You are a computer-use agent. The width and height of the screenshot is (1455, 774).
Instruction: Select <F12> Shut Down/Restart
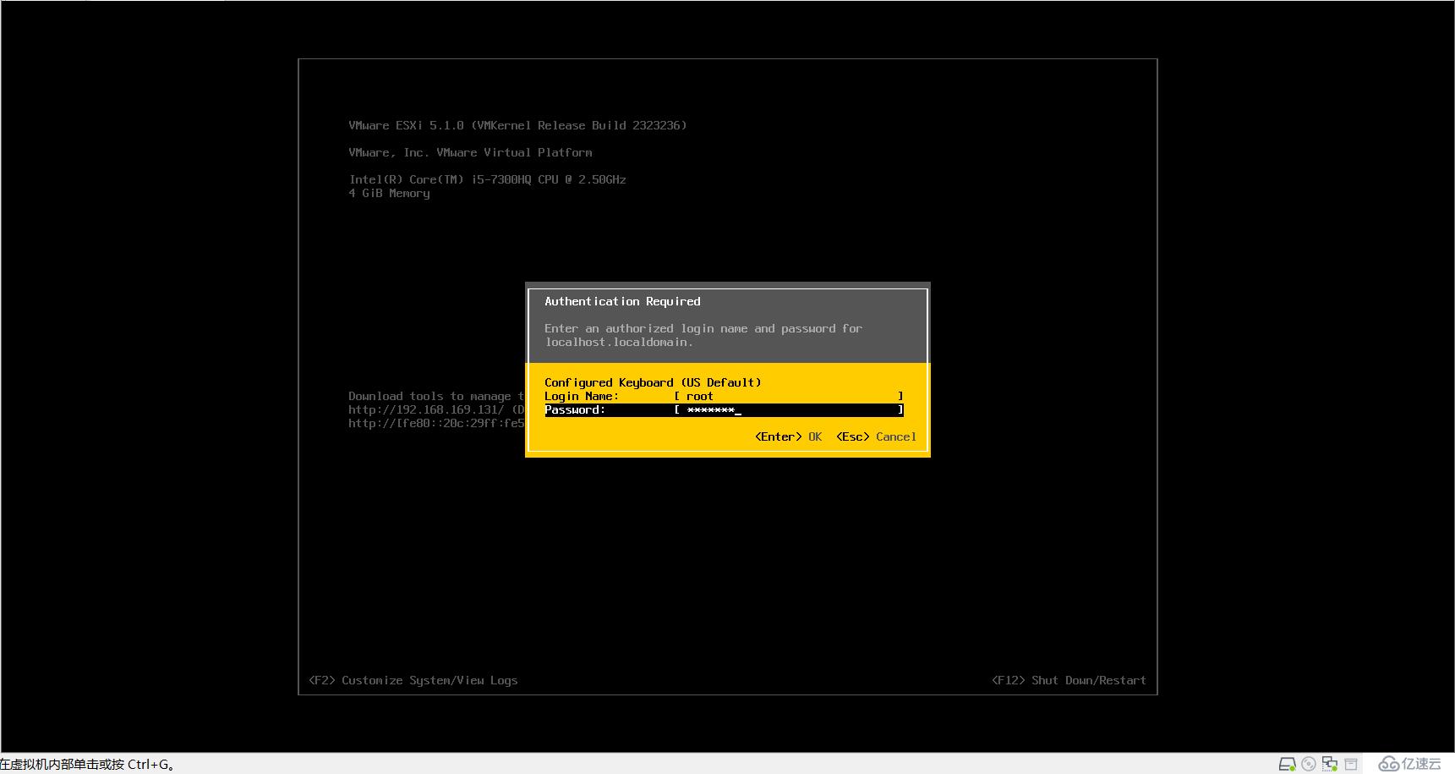(1069, 680)
